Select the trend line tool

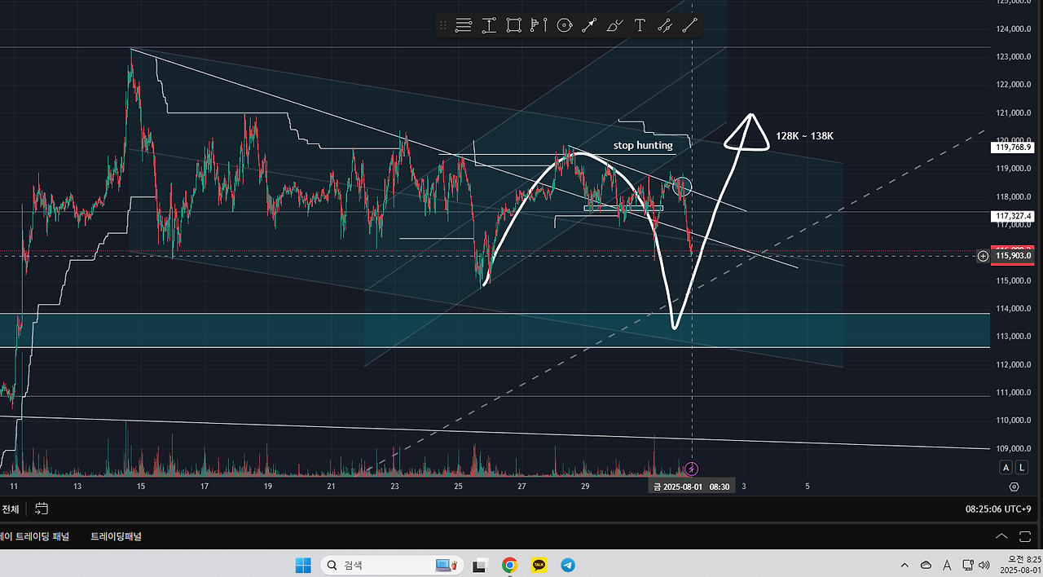point(690,25)
